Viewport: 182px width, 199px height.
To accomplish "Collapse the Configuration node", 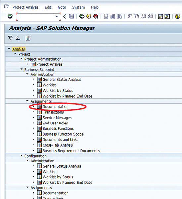I will [x=22, y=156].
